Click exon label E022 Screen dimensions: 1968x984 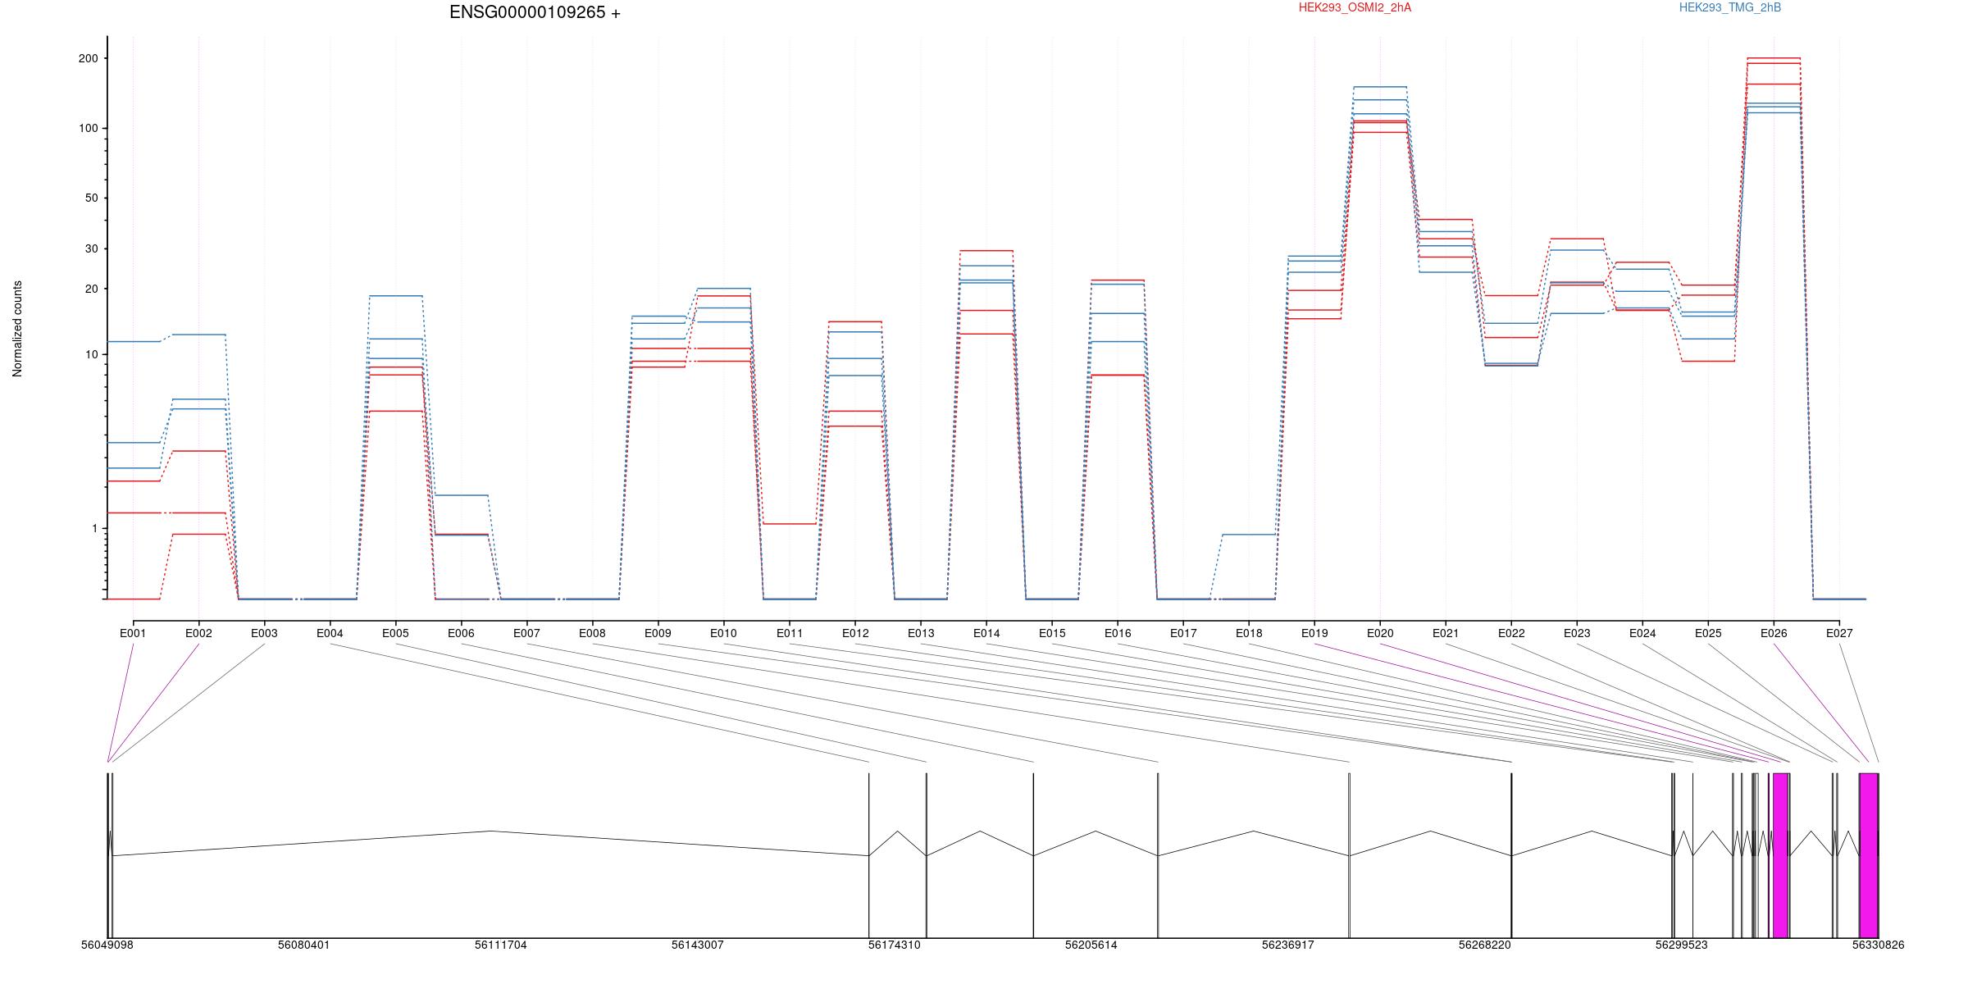pyautogui.click(x=1511, y=633)
